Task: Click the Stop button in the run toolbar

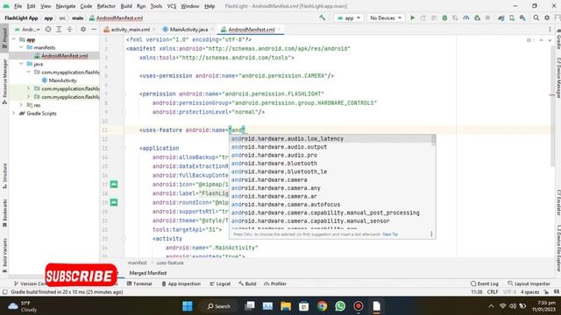Action: pos(487,17)
